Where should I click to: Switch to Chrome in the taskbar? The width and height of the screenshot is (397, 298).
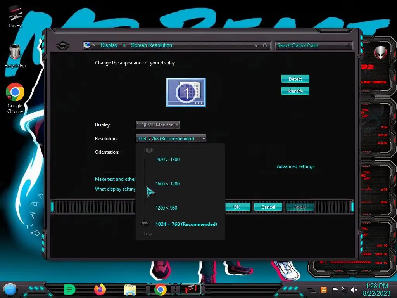(160, 289)
